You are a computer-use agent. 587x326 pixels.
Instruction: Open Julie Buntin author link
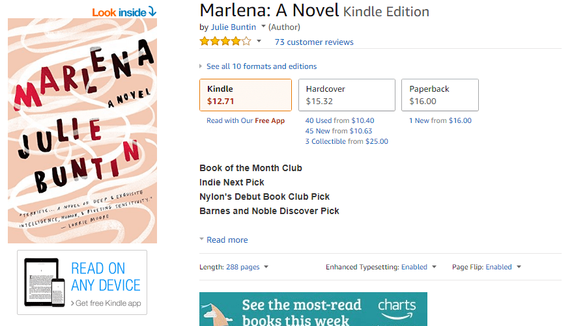233,27
